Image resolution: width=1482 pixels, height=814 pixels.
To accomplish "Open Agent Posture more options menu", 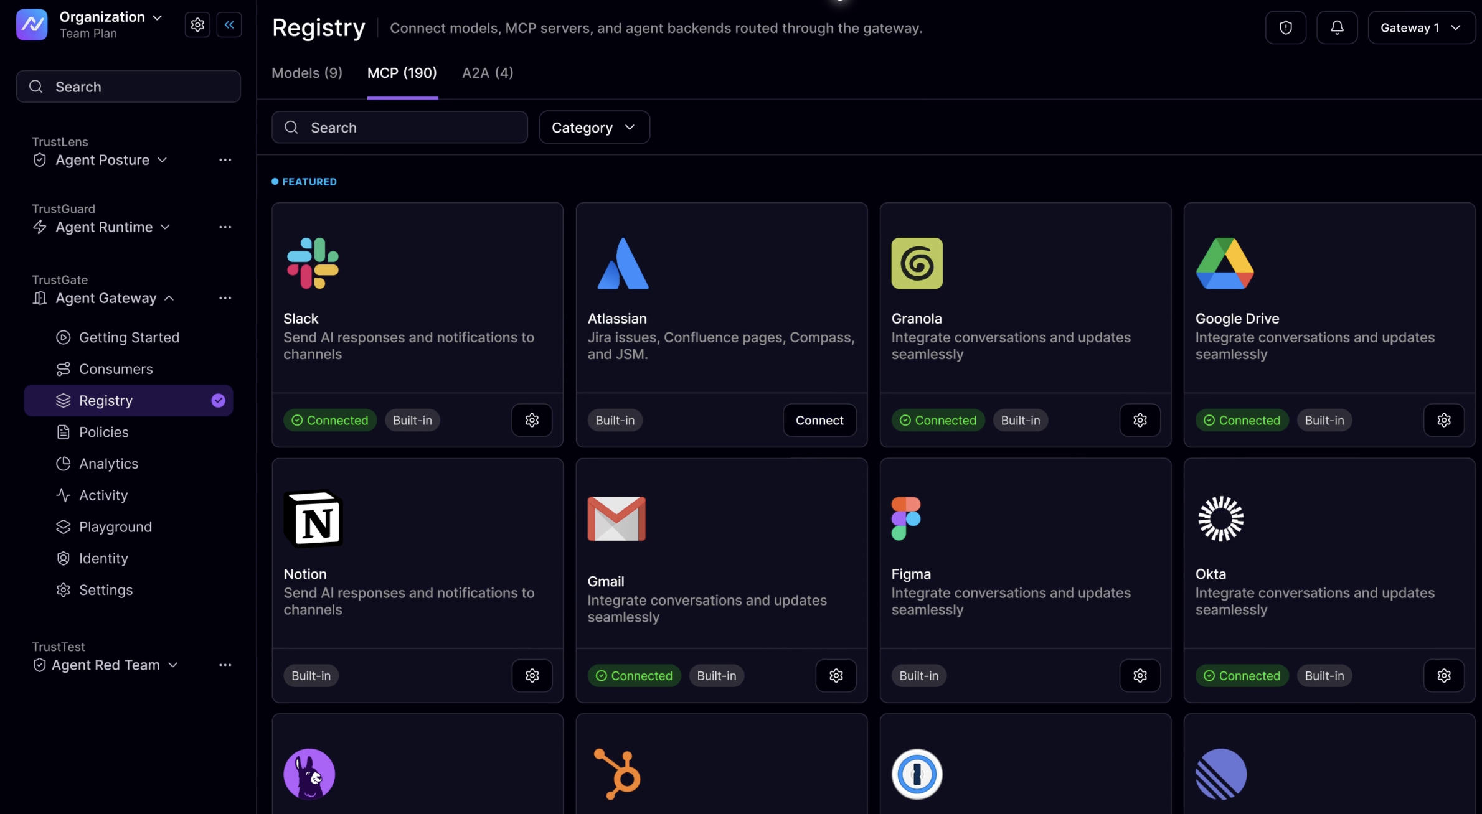I will pos(225,160).
